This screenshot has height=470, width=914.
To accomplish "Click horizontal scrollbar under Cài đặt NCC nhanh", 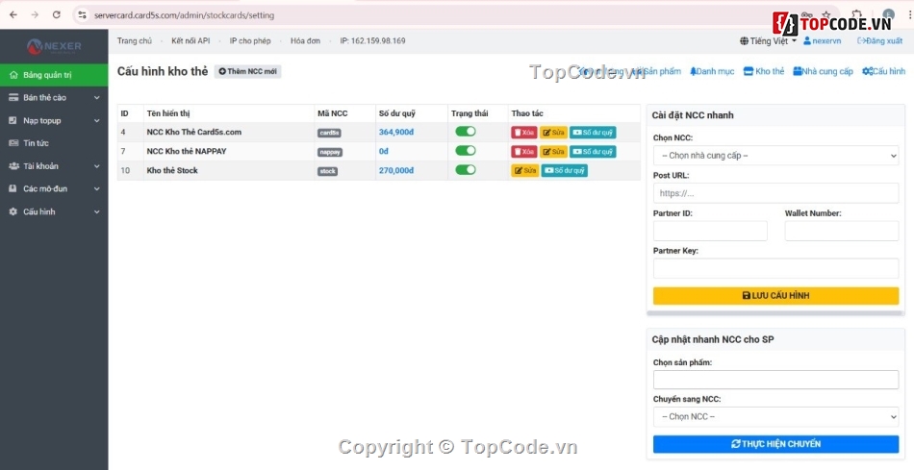I will [775, 313].
